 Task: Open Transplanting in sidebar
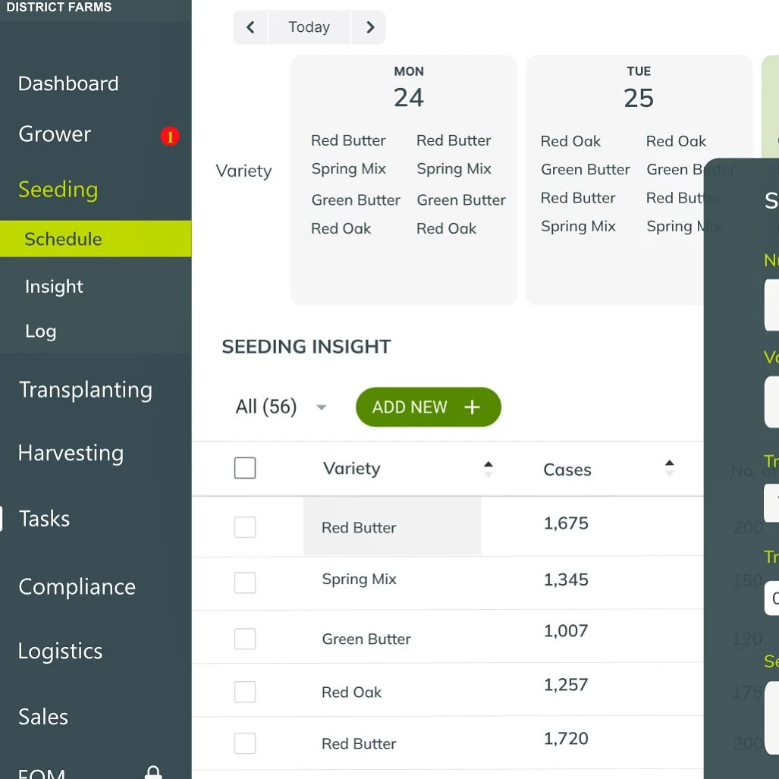[86, 390]
